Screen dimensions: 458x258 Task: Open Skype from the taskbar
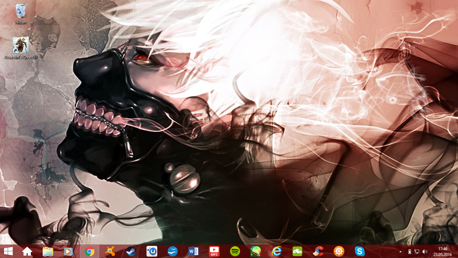click(x=360, y=251)
